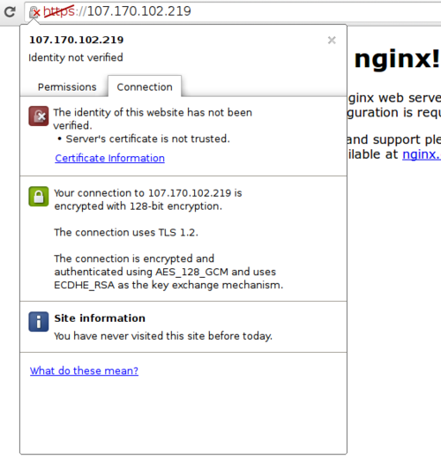Click the browser reload icon

(x=10, y=11)
